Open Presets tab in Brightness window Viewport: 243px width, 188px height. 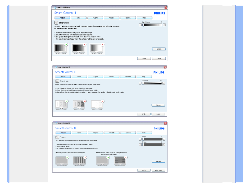coord(112,18)
